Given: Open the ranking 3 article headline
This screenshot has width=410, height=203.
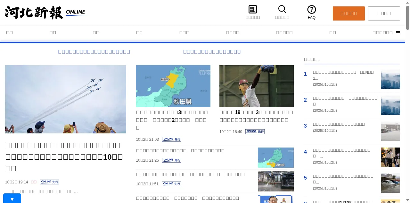Looking at the screenshot, I should point(339,124).
